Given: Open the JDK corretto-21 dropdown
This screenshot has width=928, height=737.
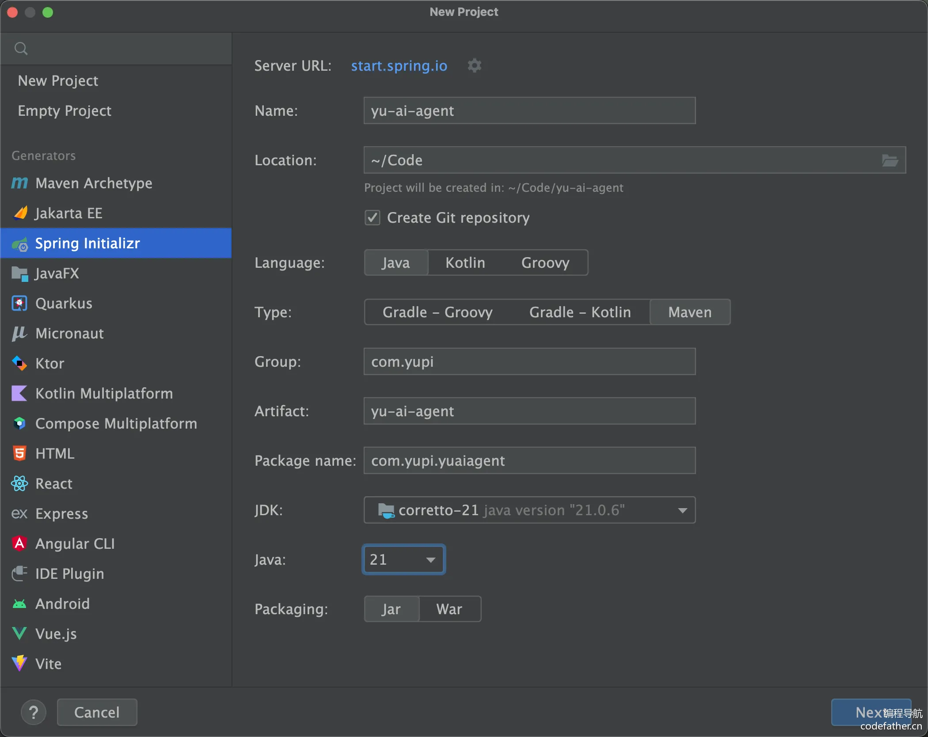Looking at the screenshot, I should click(529, 510).
